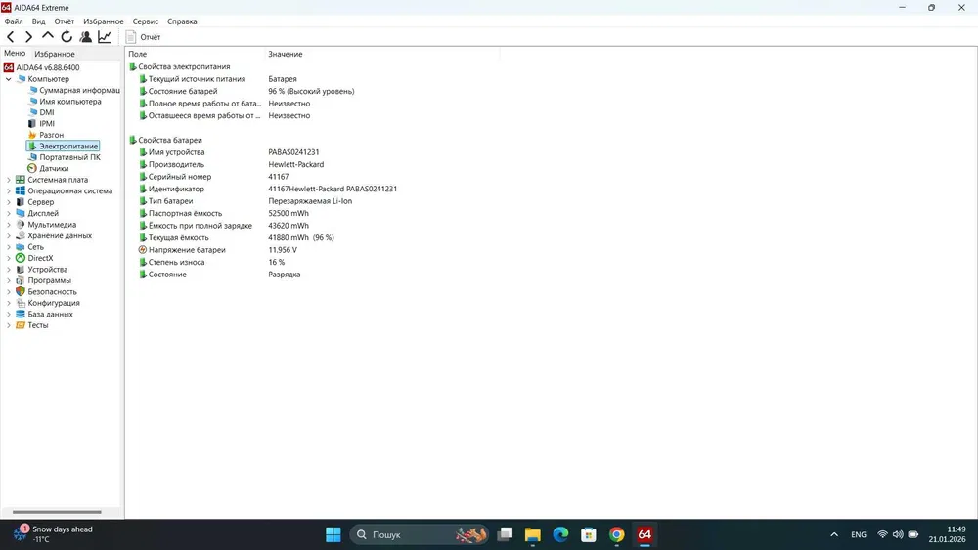Viewport: 978px width, 550px height.
Task: Go up one level with the up arrow
Action: pyautogui.click(x=47, y=37)
